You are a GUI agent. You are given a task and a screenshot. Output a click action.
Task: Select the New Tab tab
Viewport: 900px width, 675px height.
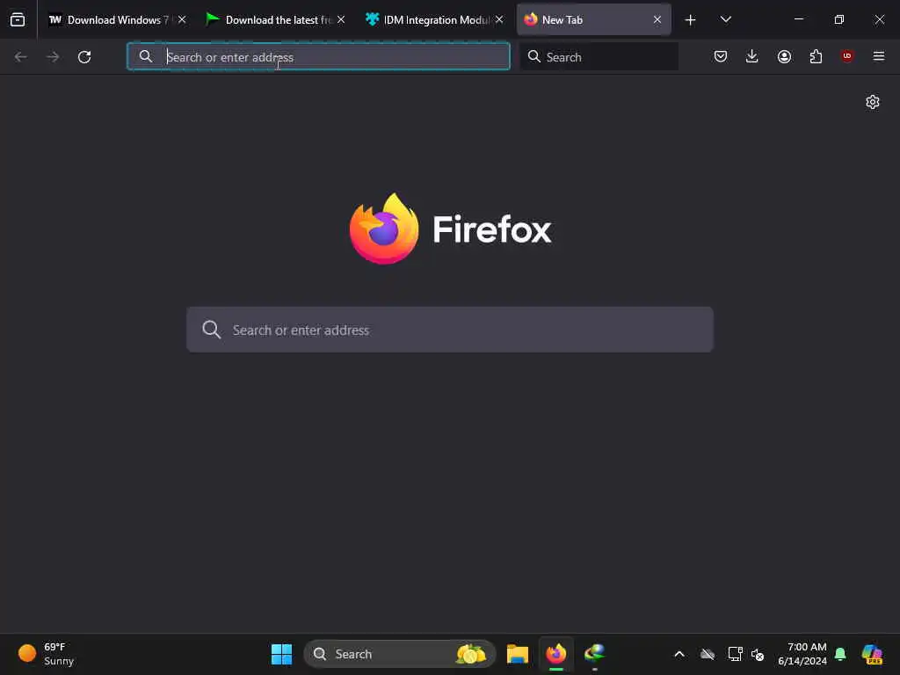[x=593, y=19]
